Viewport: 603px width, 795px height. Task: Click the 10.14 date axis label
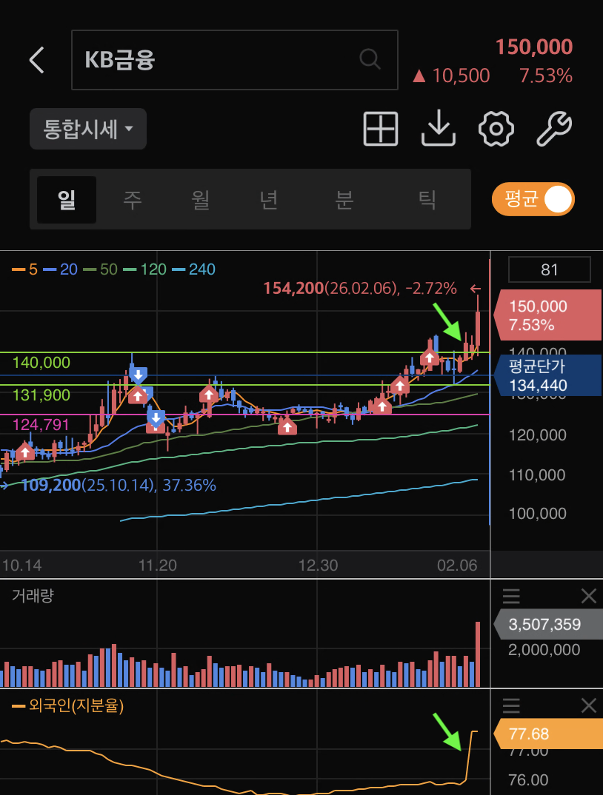(x=21, y=566)
